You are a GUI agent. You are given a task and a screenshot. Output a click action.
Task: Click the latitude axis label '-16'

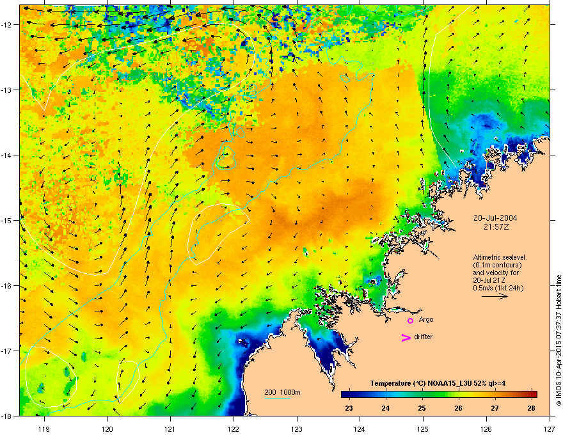[x=7, y=286]
